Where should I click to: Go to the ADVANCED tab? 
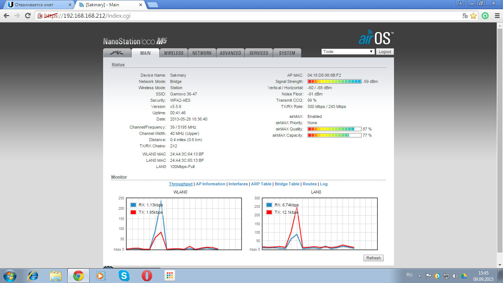tap(231, 53)
